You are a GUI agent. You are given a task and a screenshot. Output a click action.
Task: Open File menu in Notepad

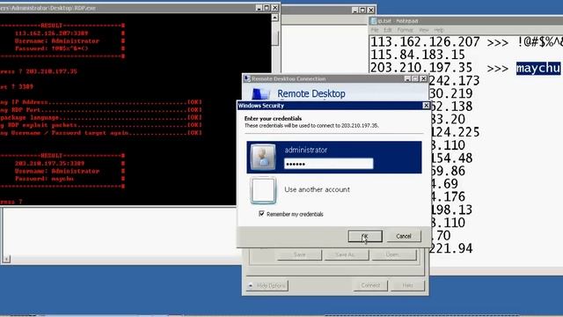pos(375,30)
